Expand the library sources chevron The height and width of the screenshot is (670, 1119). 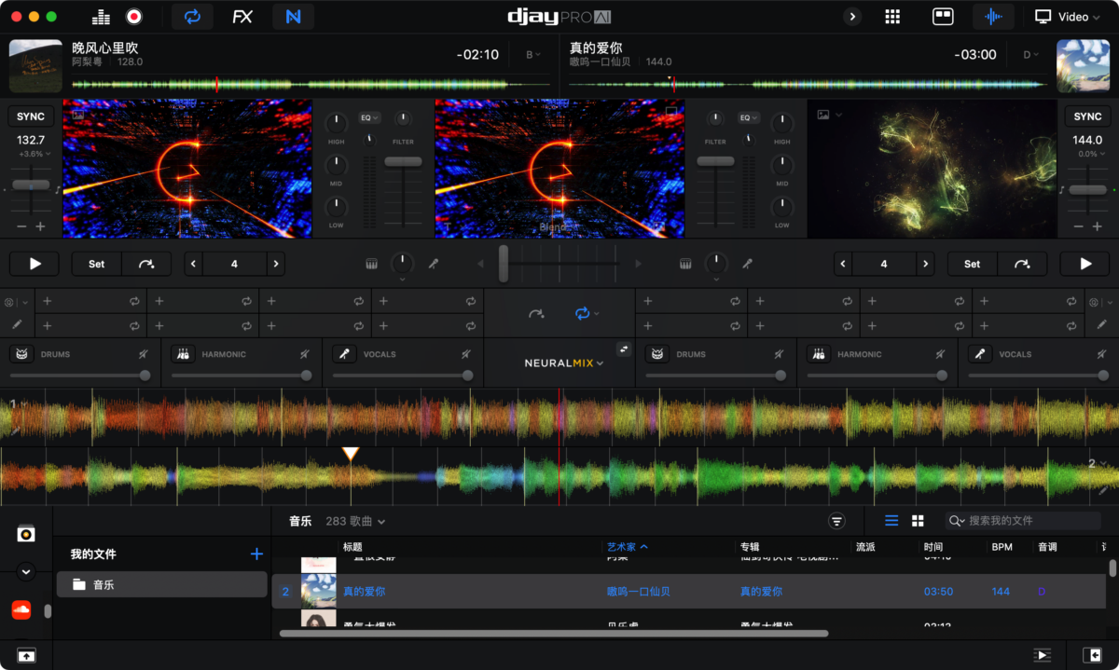click(26, 571)
